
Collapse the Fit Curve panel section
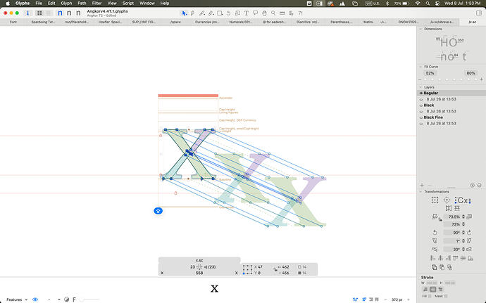(420, 67)
